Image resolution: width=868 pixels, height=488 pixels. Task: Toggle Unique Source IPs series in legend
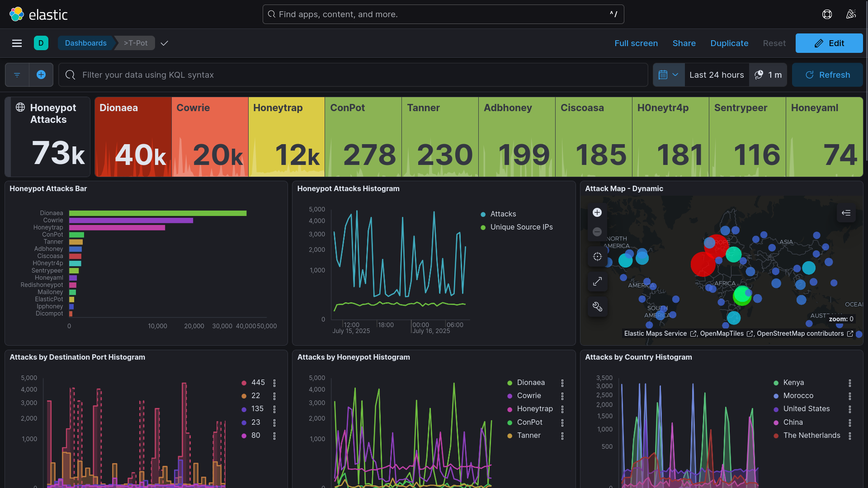(521, 227)
